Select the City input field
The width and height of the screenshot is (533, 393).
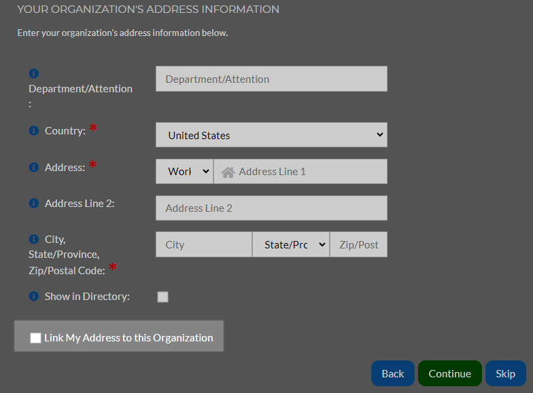click(x=204, y=244)
